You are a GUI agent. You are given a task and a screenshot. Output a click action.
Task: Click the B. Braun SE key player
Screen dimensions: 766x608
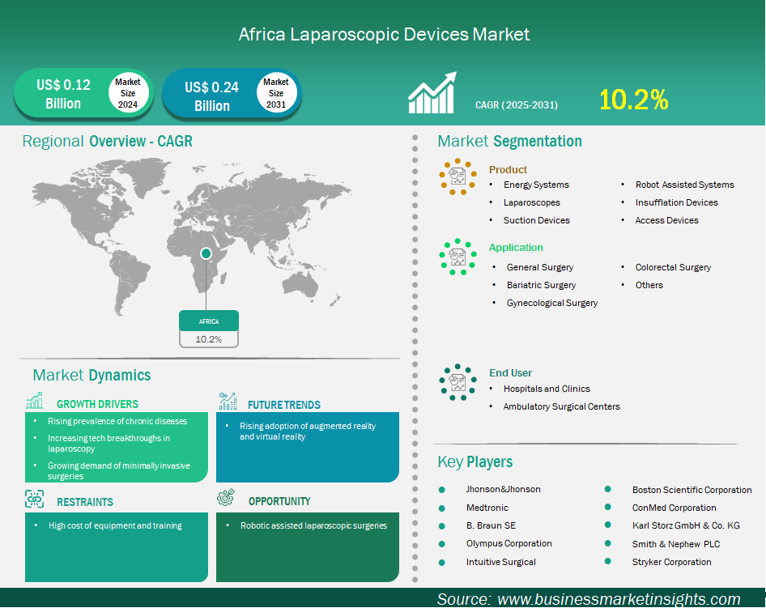491,525
